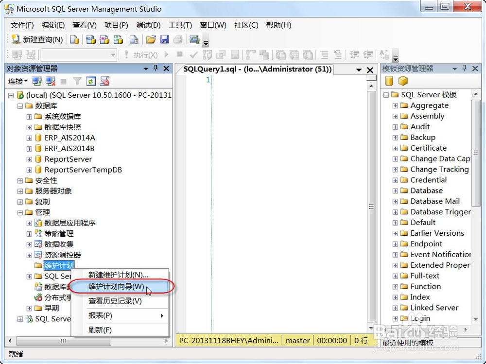The width and height of the screenshot is (486, 364).
Task: Expand the ERP_AIS2014A database node
Action: [x=29, y=138]
